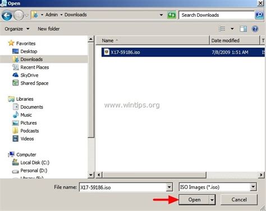Image resolution: width=266 pixels, height=211 pixels.
Task: Open help with question mark icon
Action: [255, 29]
